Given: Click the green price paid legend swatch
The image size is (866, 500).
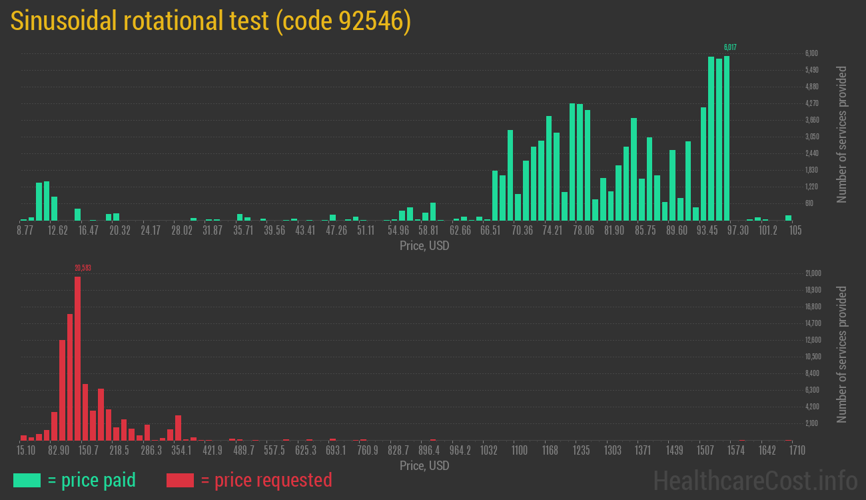Looking at the screenshot, I should click(27, 480).
